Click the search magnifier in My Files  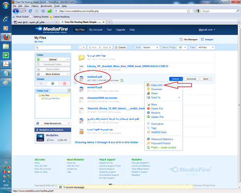click(x=37, y=47)
